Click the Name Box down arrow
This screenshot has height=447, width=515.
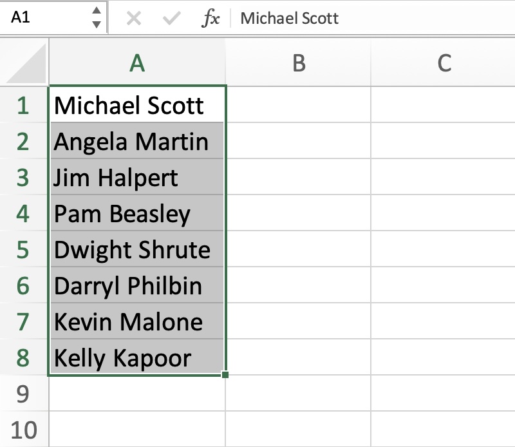pos(96,24)
